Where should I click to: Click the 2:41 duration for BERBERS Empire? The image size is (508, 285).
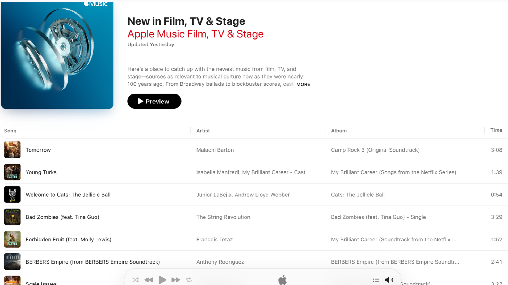coord(497,262)
